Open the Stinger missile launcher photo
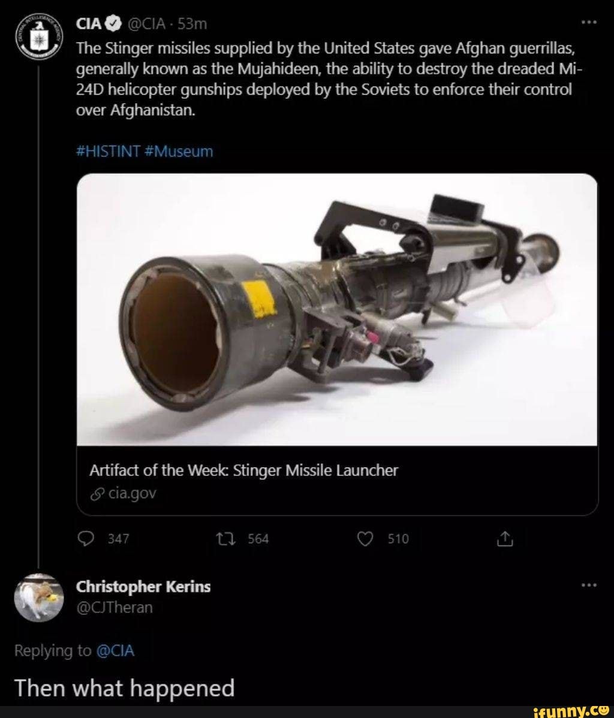This screenshot has width=614, height=718. pos(338,309)
